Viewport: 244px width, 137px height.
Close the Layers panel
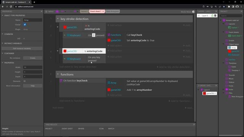pyautogui.click(x=216, y=11)
